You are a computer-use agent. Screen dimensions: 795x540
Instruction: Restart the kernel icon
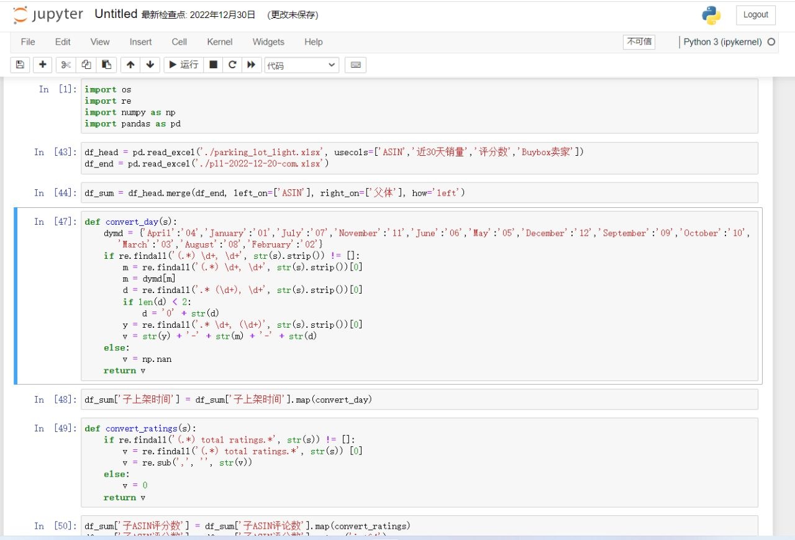coord(232,65)
